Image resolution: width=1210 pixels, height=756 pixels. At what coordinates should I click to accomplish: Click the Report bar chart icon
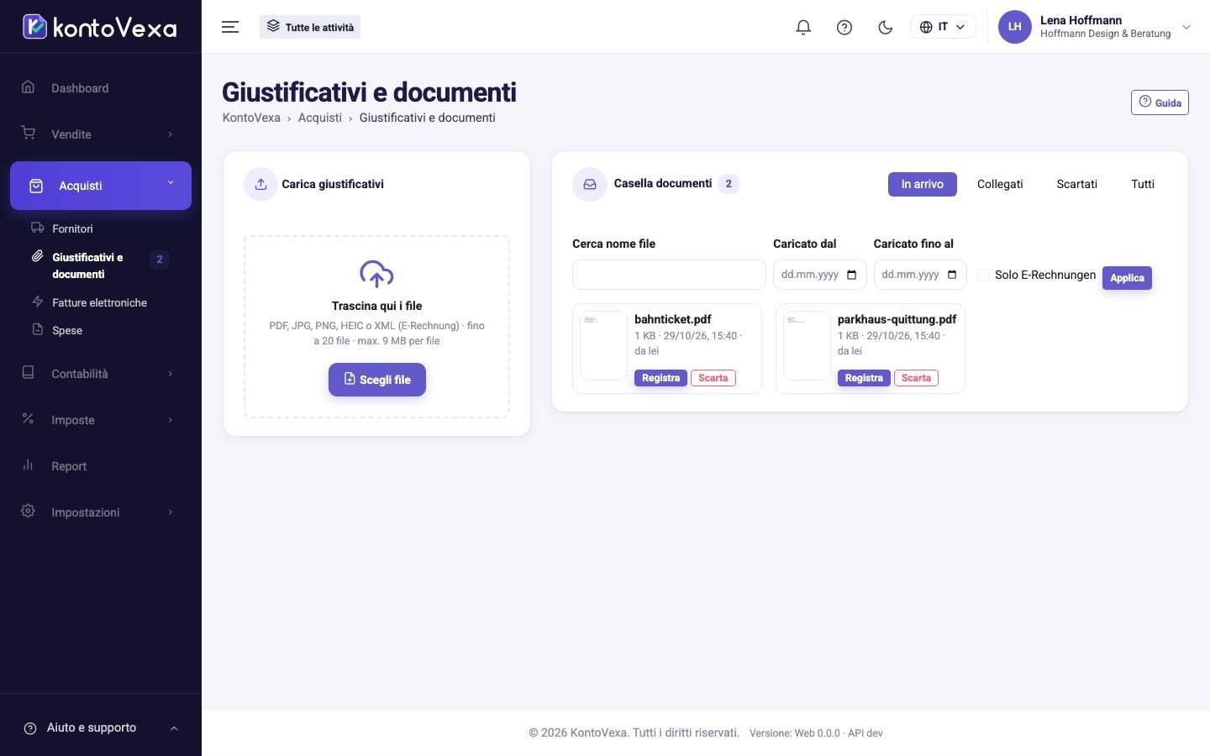pyautogui.click(x=28, y=465)
